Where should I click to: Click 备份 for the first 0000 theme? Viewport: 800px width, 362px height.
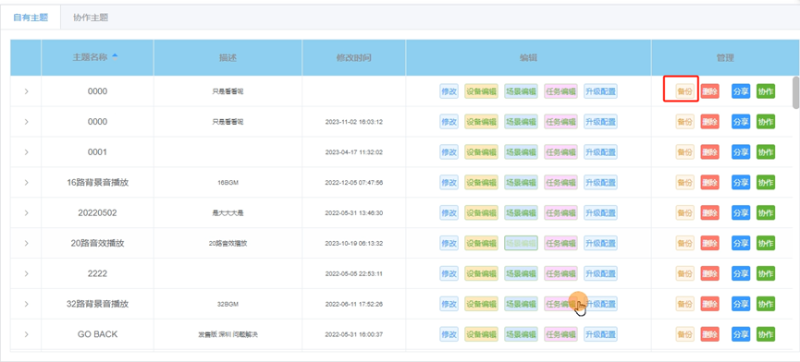pos(684,91)
